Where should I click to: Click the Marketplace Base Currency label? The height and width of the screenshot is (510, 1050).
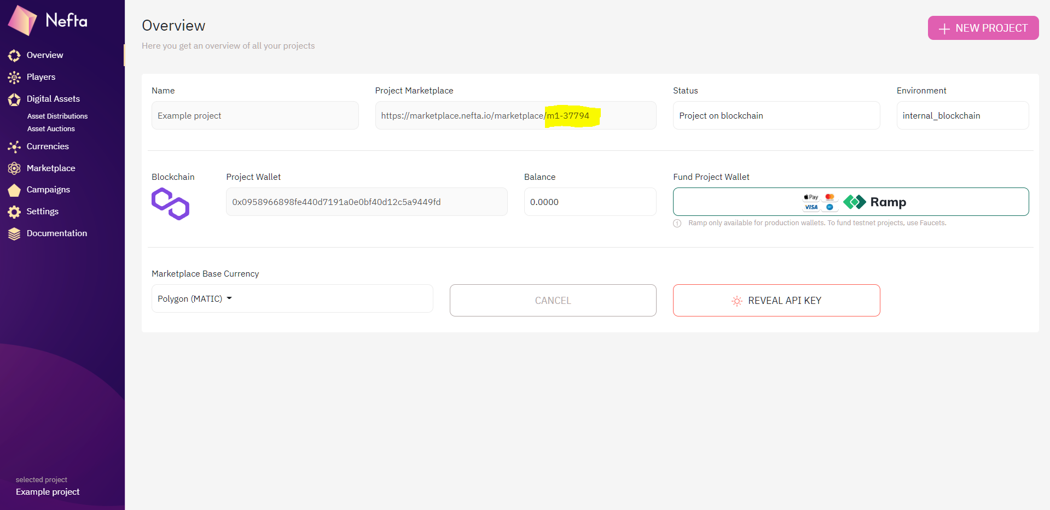pos(205,274)
